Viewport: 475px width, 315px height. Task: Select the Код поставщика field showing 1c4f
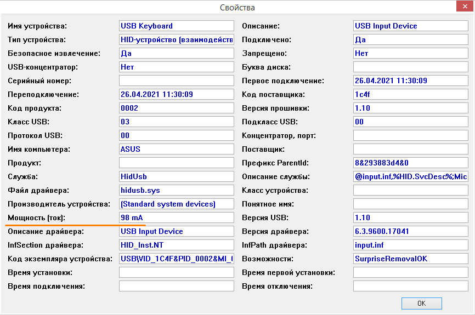[410, 94]
